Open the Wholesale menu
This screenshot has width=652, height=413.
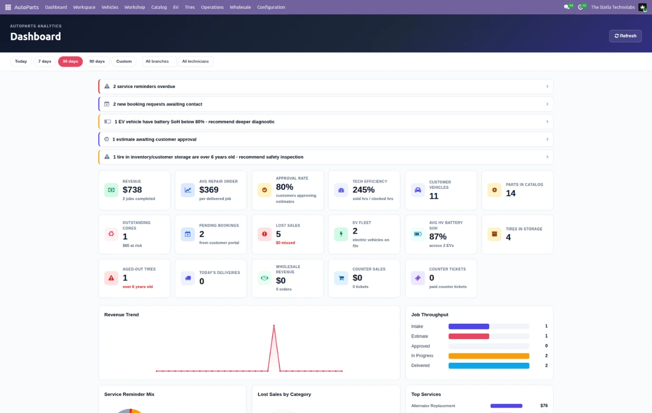pyautogui.click(x=240, y=7)
